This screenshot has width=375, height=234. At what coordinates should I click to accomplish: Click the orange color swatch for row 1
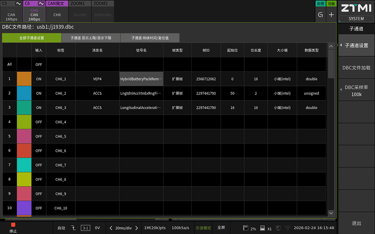24,79
